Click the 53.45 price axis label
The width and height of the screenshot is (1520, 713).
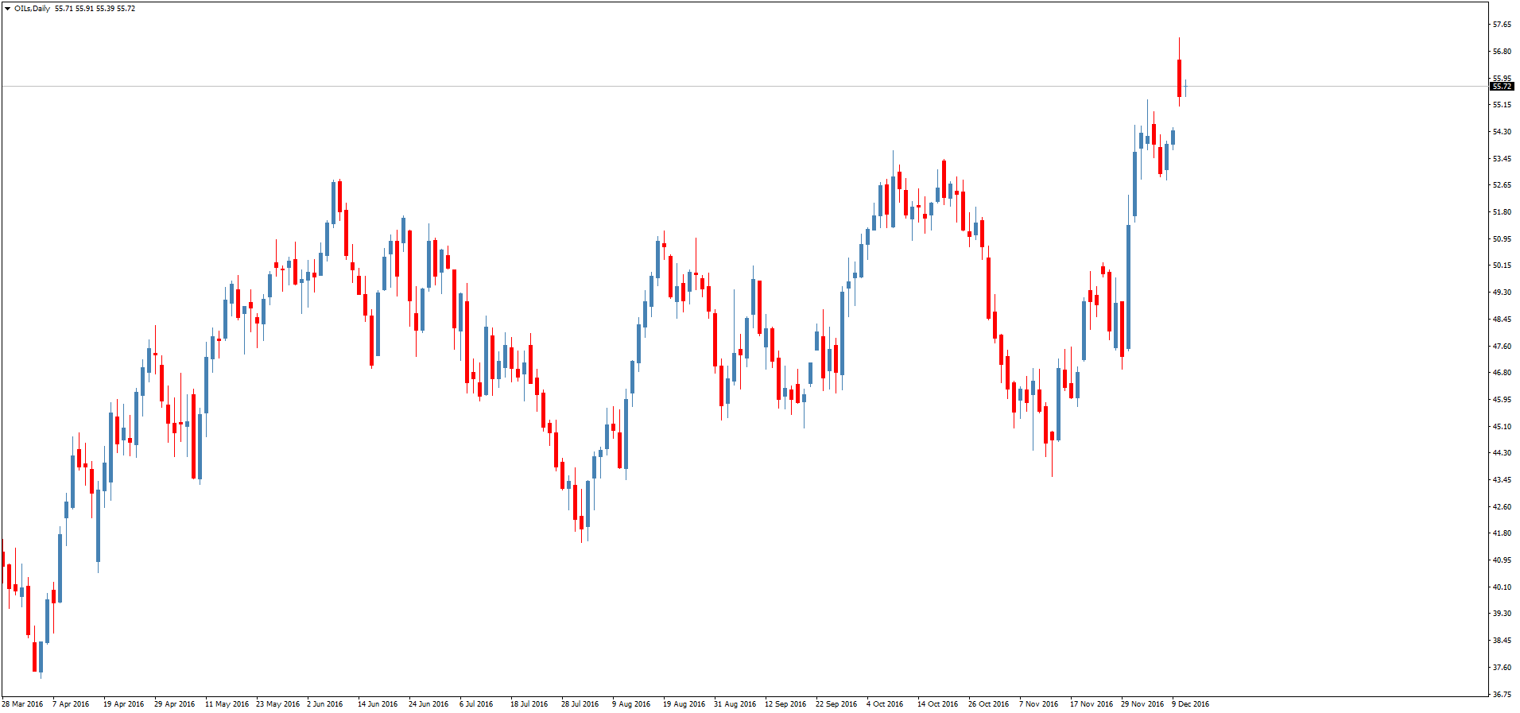1502,159
